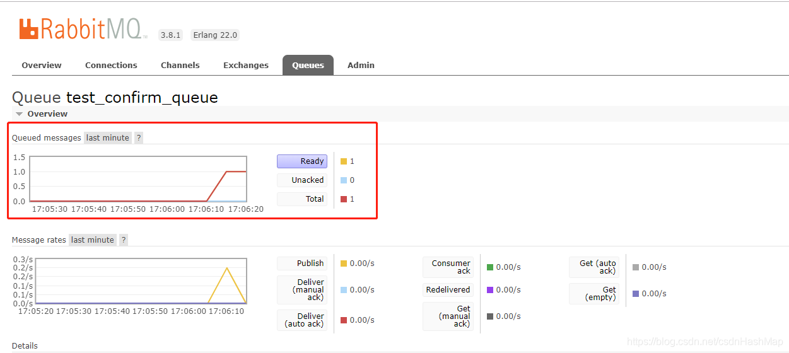Image resolution: width=789 pixels, height=353 pixels.
Task: Click the version label 3.8.1
Action: pyautogui.click(x=170, y=35)
